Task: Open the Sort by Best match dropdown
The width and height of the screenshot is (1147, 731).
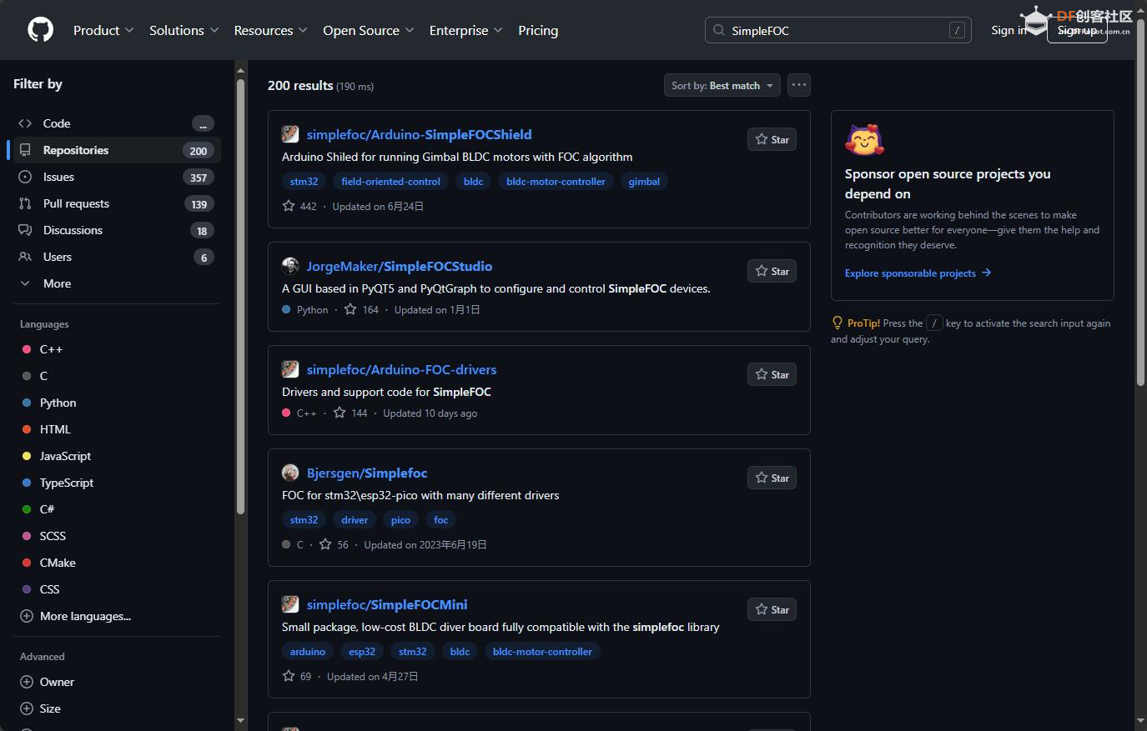Action: coord(722,85)
